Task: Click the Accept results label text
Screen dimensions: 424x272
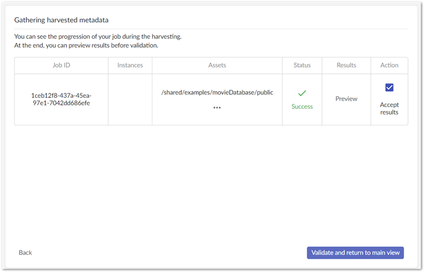Action: 389,108
